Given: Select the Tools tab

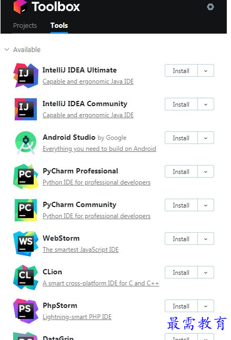Looking at the screenshot, I should (x=59, y=26).
